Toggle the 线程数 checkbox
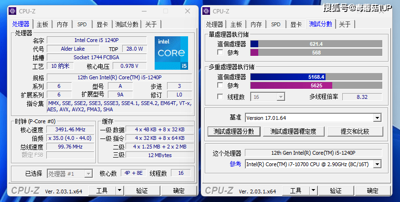The width and height of the screenshot is (400, 202). click(220, 96)
